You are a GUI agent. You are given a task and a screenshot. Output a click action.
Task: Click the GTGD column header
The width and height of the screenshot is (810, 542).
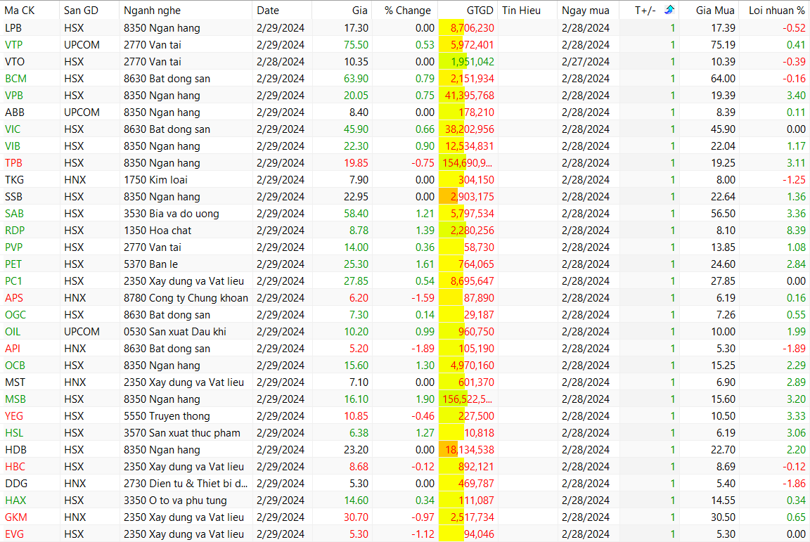(x=480, y=11)
